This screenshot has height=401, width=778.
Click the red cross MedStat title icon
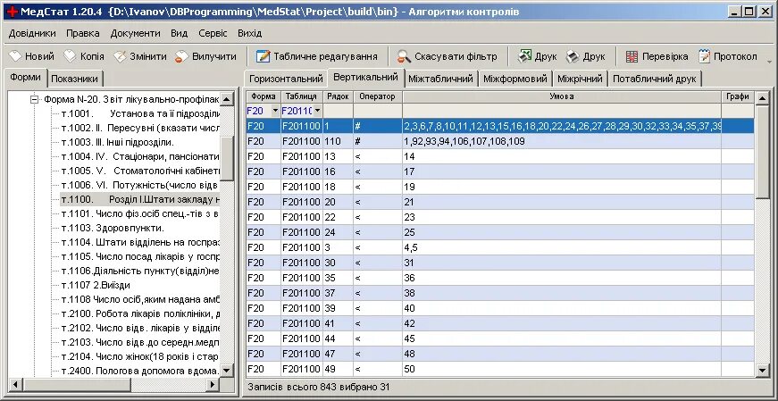(13, 12)
